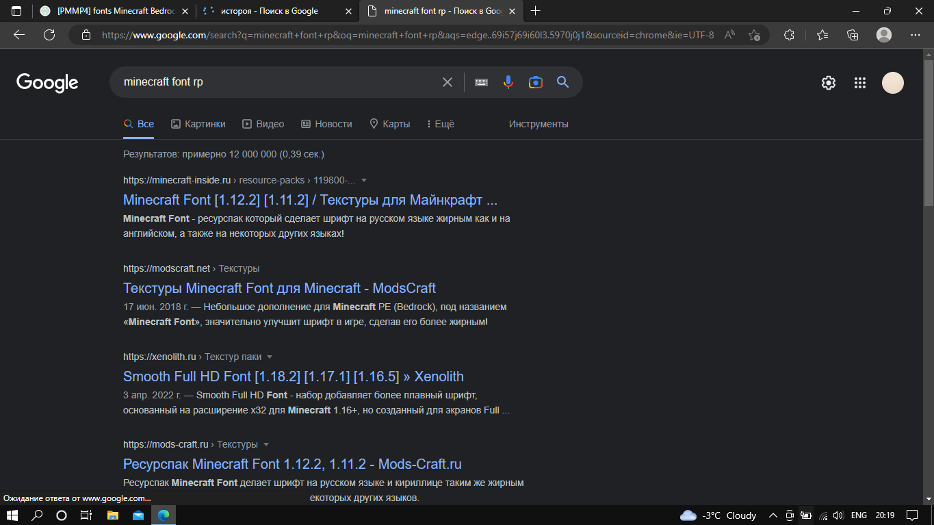Close the история search tab

[x=348, y=11]
